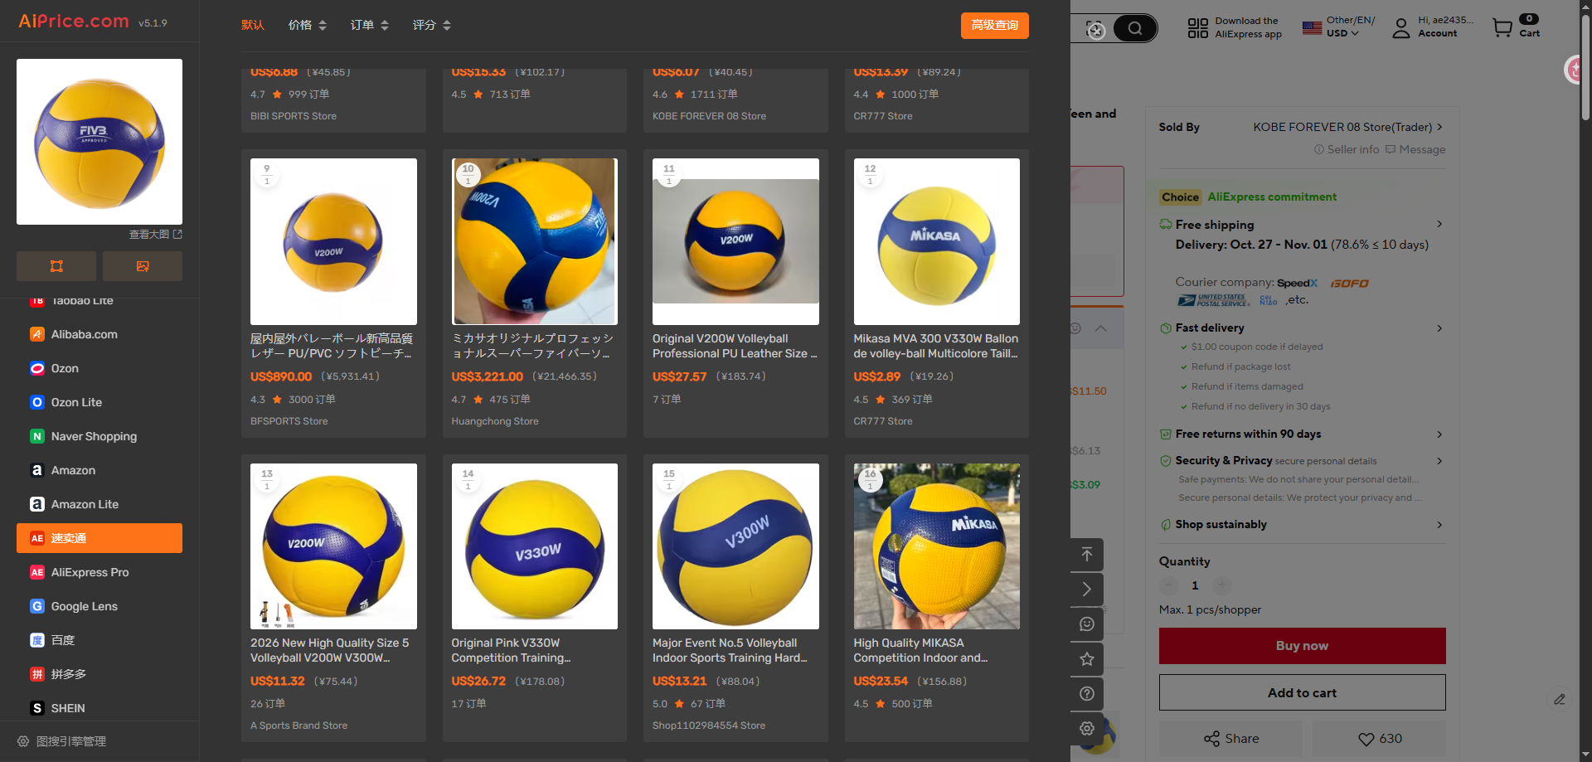The image size is (1592, 762).
Task: Sort results by 订单 (orders)
Action: click(x=370, y=26)
